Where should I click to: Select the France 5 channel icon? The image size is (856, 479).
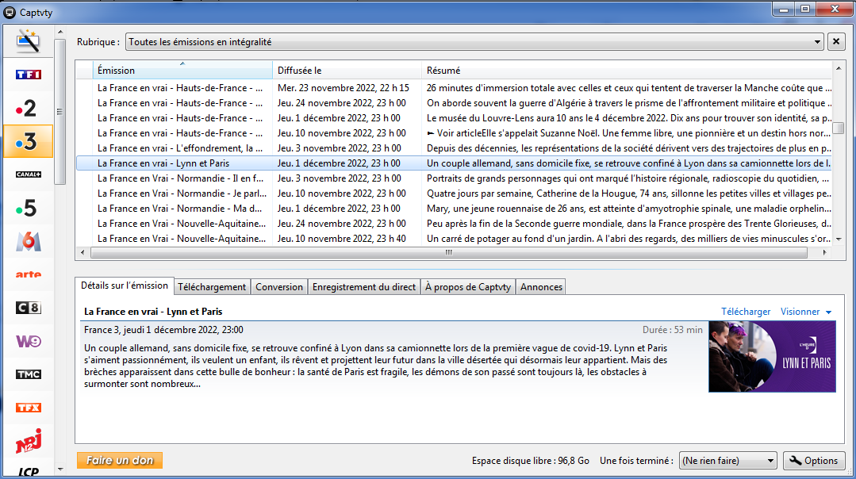point(26,208)
